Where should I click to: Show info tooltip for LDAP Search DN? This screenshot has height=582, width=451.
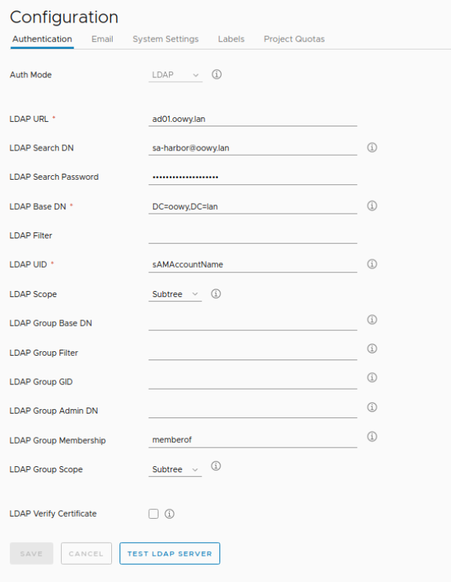click(x=371, y=147)
